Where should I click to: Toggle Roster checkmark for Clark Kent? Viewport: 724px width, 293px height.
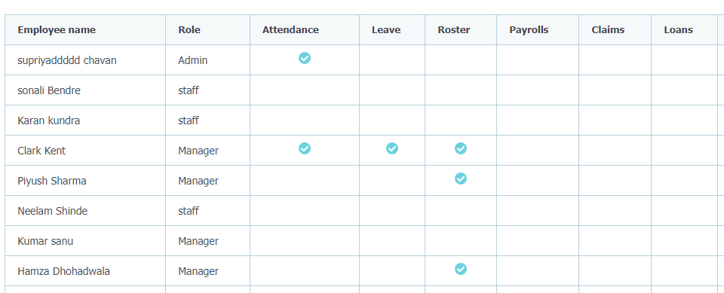click(x=460, y=148)
